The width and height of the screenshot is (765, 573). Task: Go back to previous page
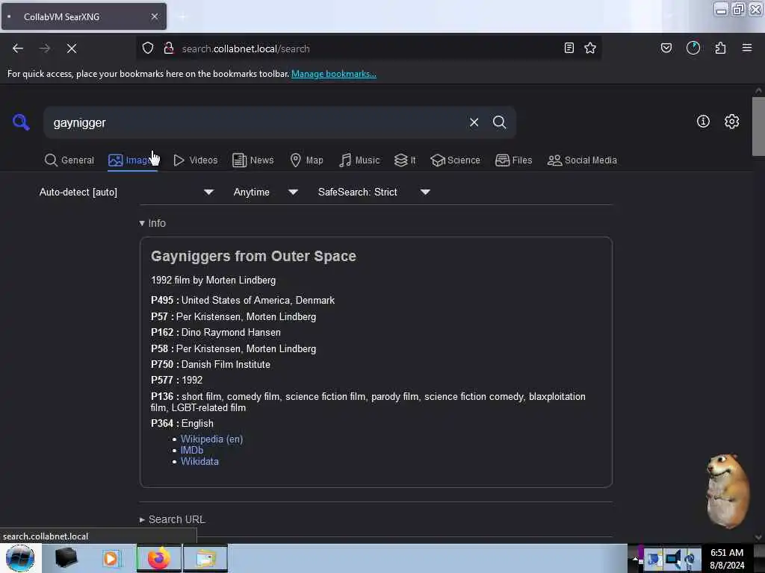click(x=18, y=48)
